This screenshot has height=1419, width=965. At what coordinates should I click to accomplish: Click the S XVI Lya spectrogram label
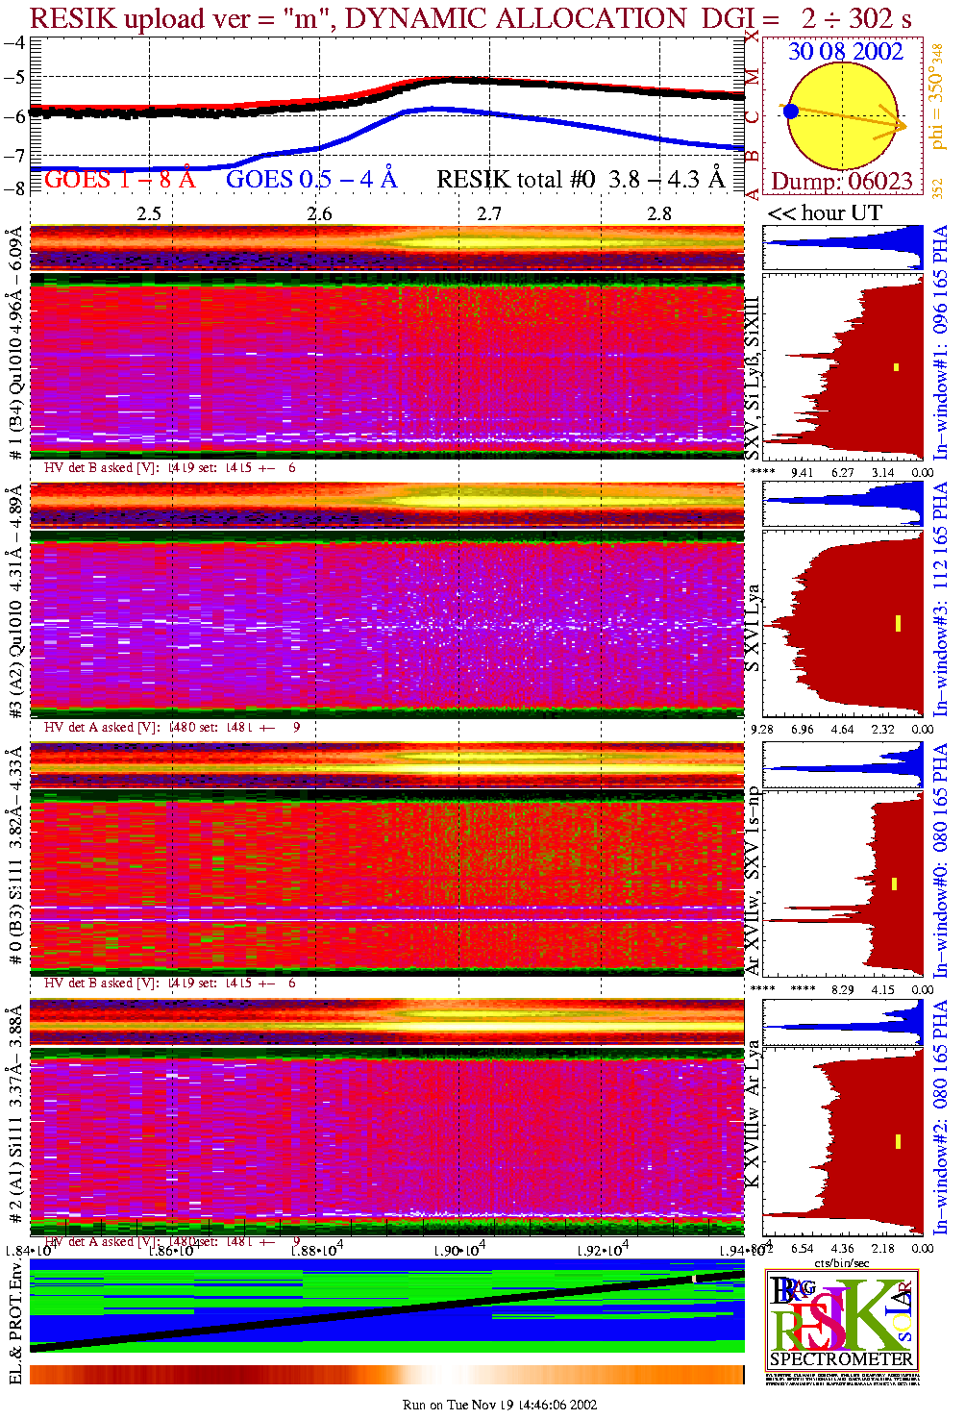753,628
